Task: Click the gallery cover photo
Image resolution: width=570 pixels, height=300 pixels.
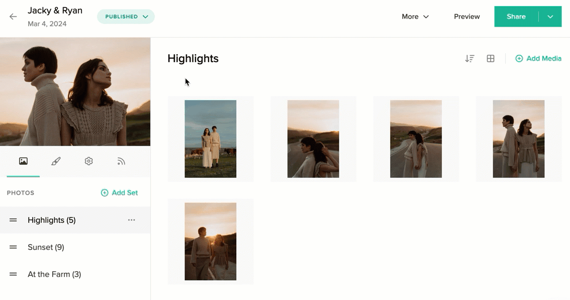Action: coord(75,92)
